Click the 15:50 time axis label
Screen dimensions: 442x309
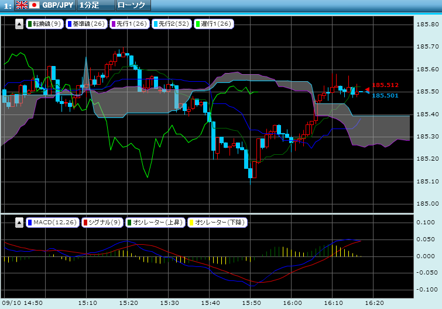(251, 303)
